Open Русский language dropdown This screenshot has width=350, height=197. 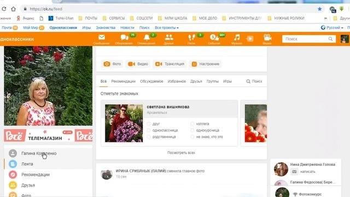(332, 28)
